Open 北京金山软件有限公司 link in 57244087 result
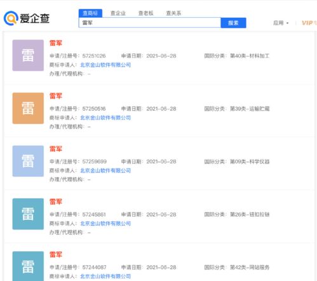Image resolution: width=317 pixels, height=281 pixels. (105, 277)
